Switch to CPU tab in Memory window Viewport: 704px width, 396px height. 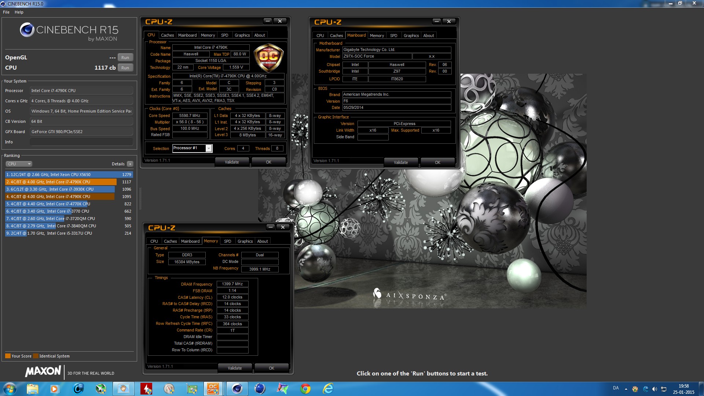coord(154,241)
